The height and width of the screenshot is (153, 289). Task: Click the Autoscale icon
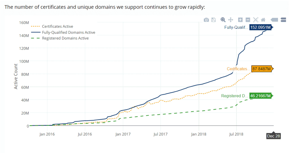tap(255, 20)
